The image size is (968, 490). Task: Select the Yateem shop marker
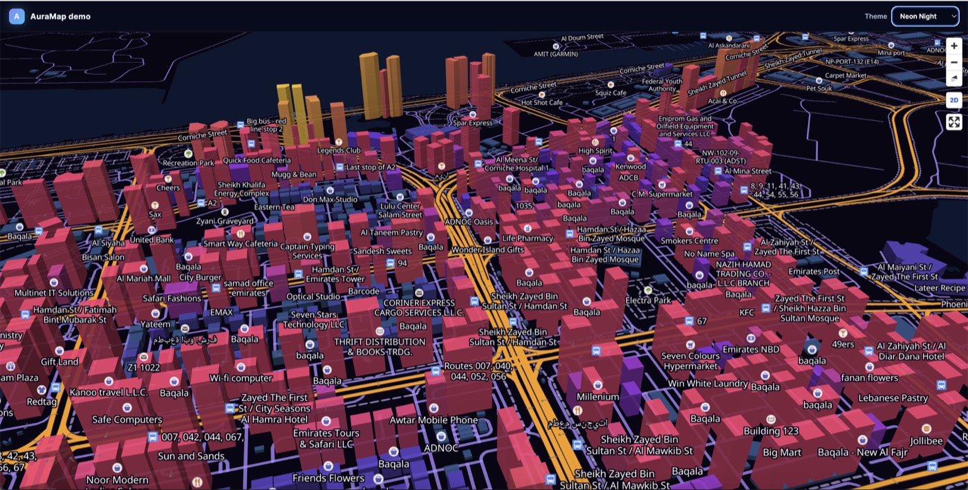155,313
